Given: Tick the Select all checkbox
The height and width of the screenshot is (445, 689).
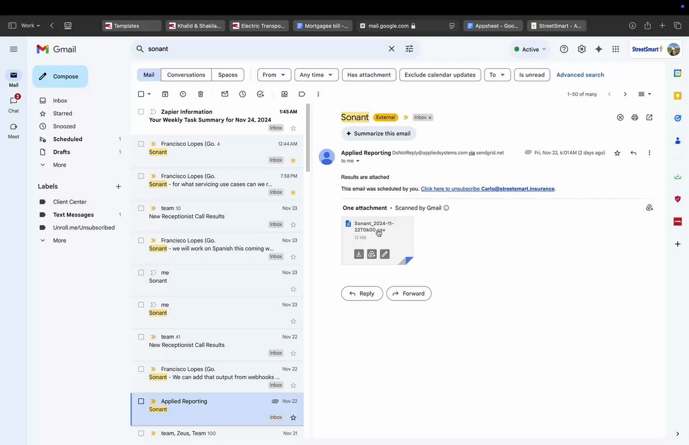Looking at the screenshot, I should pos(141,94).
